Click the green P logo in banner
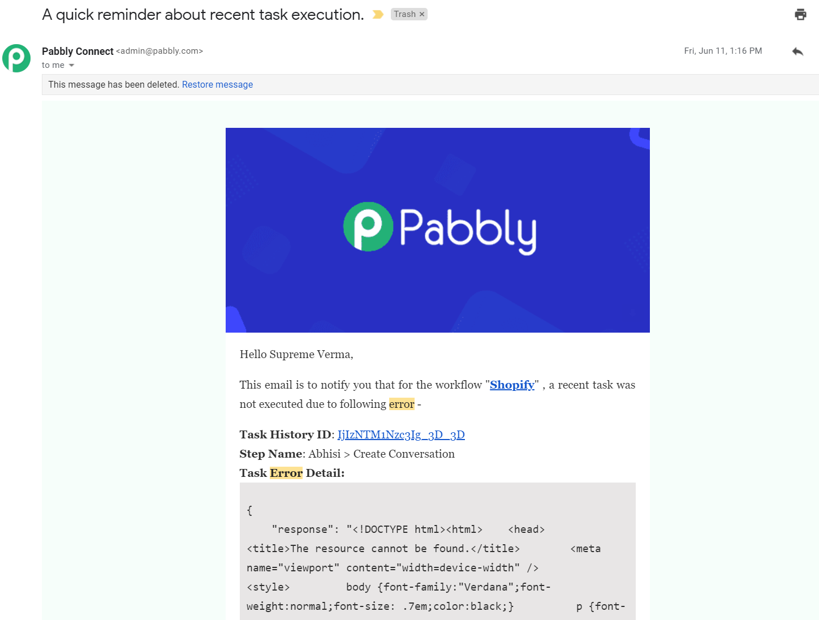The image size is (819, 620). (x=368, y=226)
